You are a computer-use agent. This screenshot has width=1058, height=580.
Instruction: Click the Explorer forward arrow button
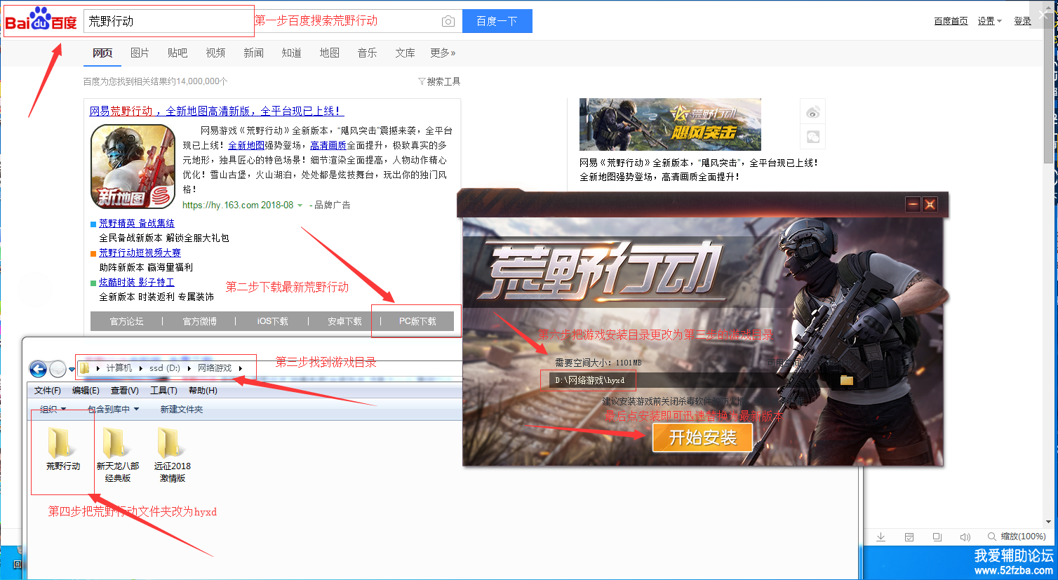click(x=58, y=369)
